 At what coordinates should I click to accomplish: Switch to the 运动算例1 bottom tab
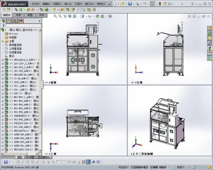pos(44,157)
